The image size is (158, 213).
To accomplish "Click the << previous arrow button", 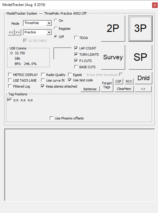I will click(x=11, y=32).
